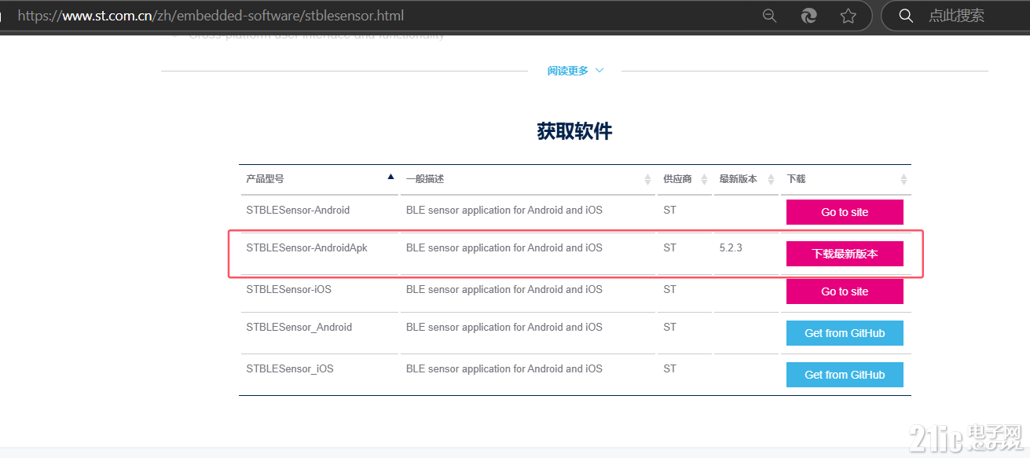
Task: Click the version number 5.2.3
Action: pyautogui.click(x=731, y=247)
